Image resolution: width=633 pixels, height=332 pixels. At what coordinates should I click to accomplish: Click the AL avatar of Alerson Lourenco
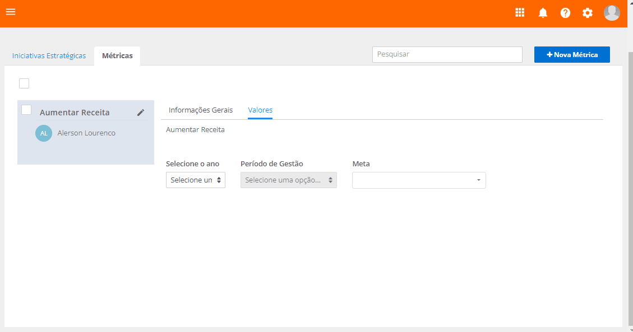tap(44, 133)
